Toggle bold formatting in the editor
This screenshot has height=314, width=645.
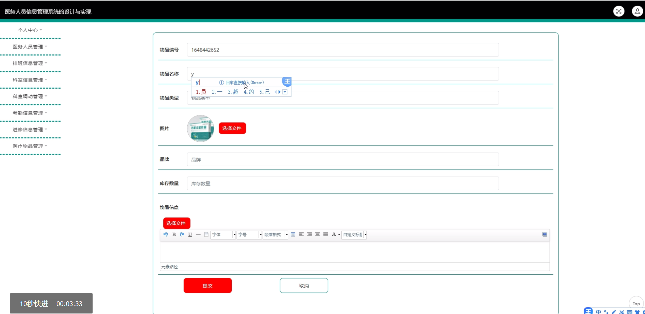174,234
